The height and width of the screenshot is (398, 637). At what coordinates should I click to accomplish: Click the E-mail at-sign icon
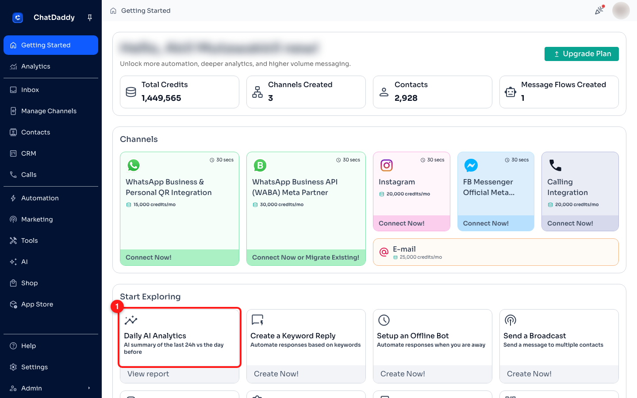tap(384, 252)
